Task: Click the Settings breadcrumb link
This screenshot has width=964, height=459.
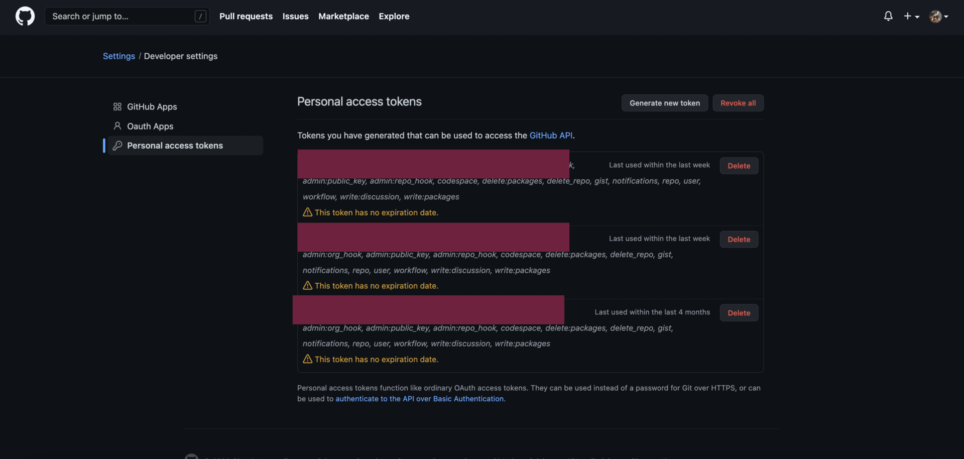Action: pyautogui.click(x=119, y=56)
